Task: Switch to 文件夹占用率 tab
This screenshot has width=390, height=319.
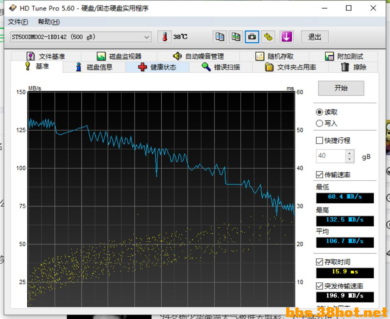Action: click(x=290, y=67)
